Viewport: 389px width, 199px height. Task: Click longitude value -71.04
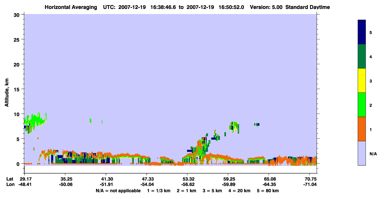tap(309, 184)
